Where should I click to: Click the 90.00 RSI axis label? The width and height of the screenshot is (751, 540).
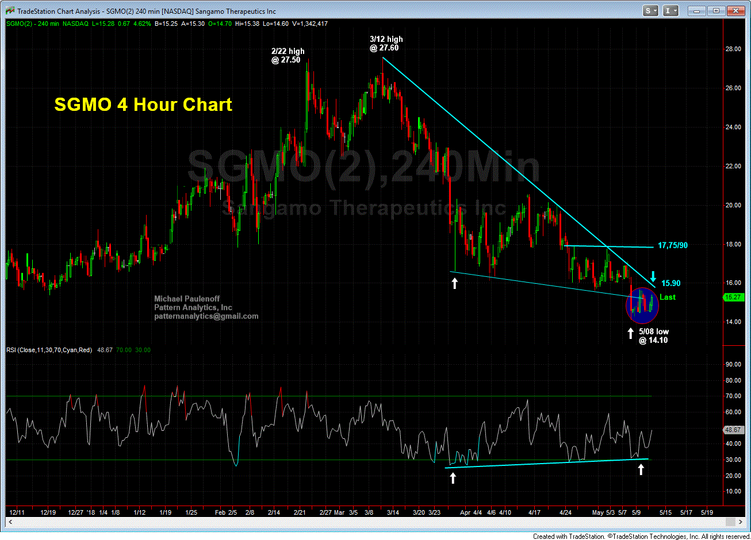point(733,364)
